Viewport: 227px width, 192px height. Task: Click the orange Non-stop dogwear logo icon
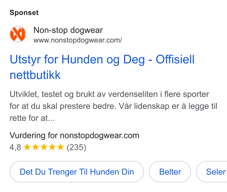click(x=18, y=34)
